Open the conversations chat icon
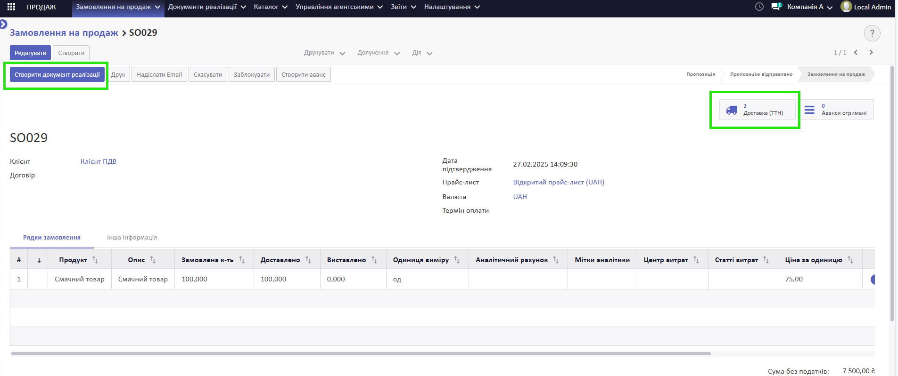 [776, 7]
